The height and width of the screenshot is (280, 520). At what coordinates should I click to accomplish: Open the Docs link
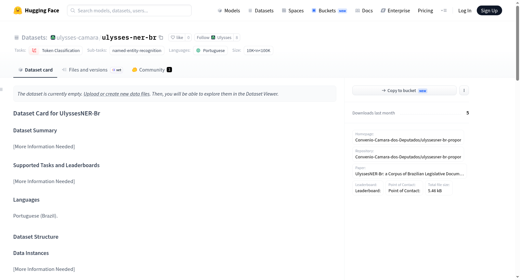(364, 10)
